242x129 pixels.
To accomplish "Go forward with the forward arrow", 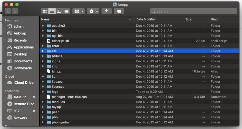I will (x=15, y=11).
